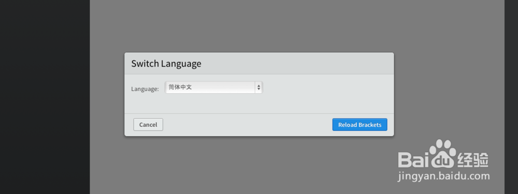Click the Cancel button
Screen dimensions: 518x194
148,125
